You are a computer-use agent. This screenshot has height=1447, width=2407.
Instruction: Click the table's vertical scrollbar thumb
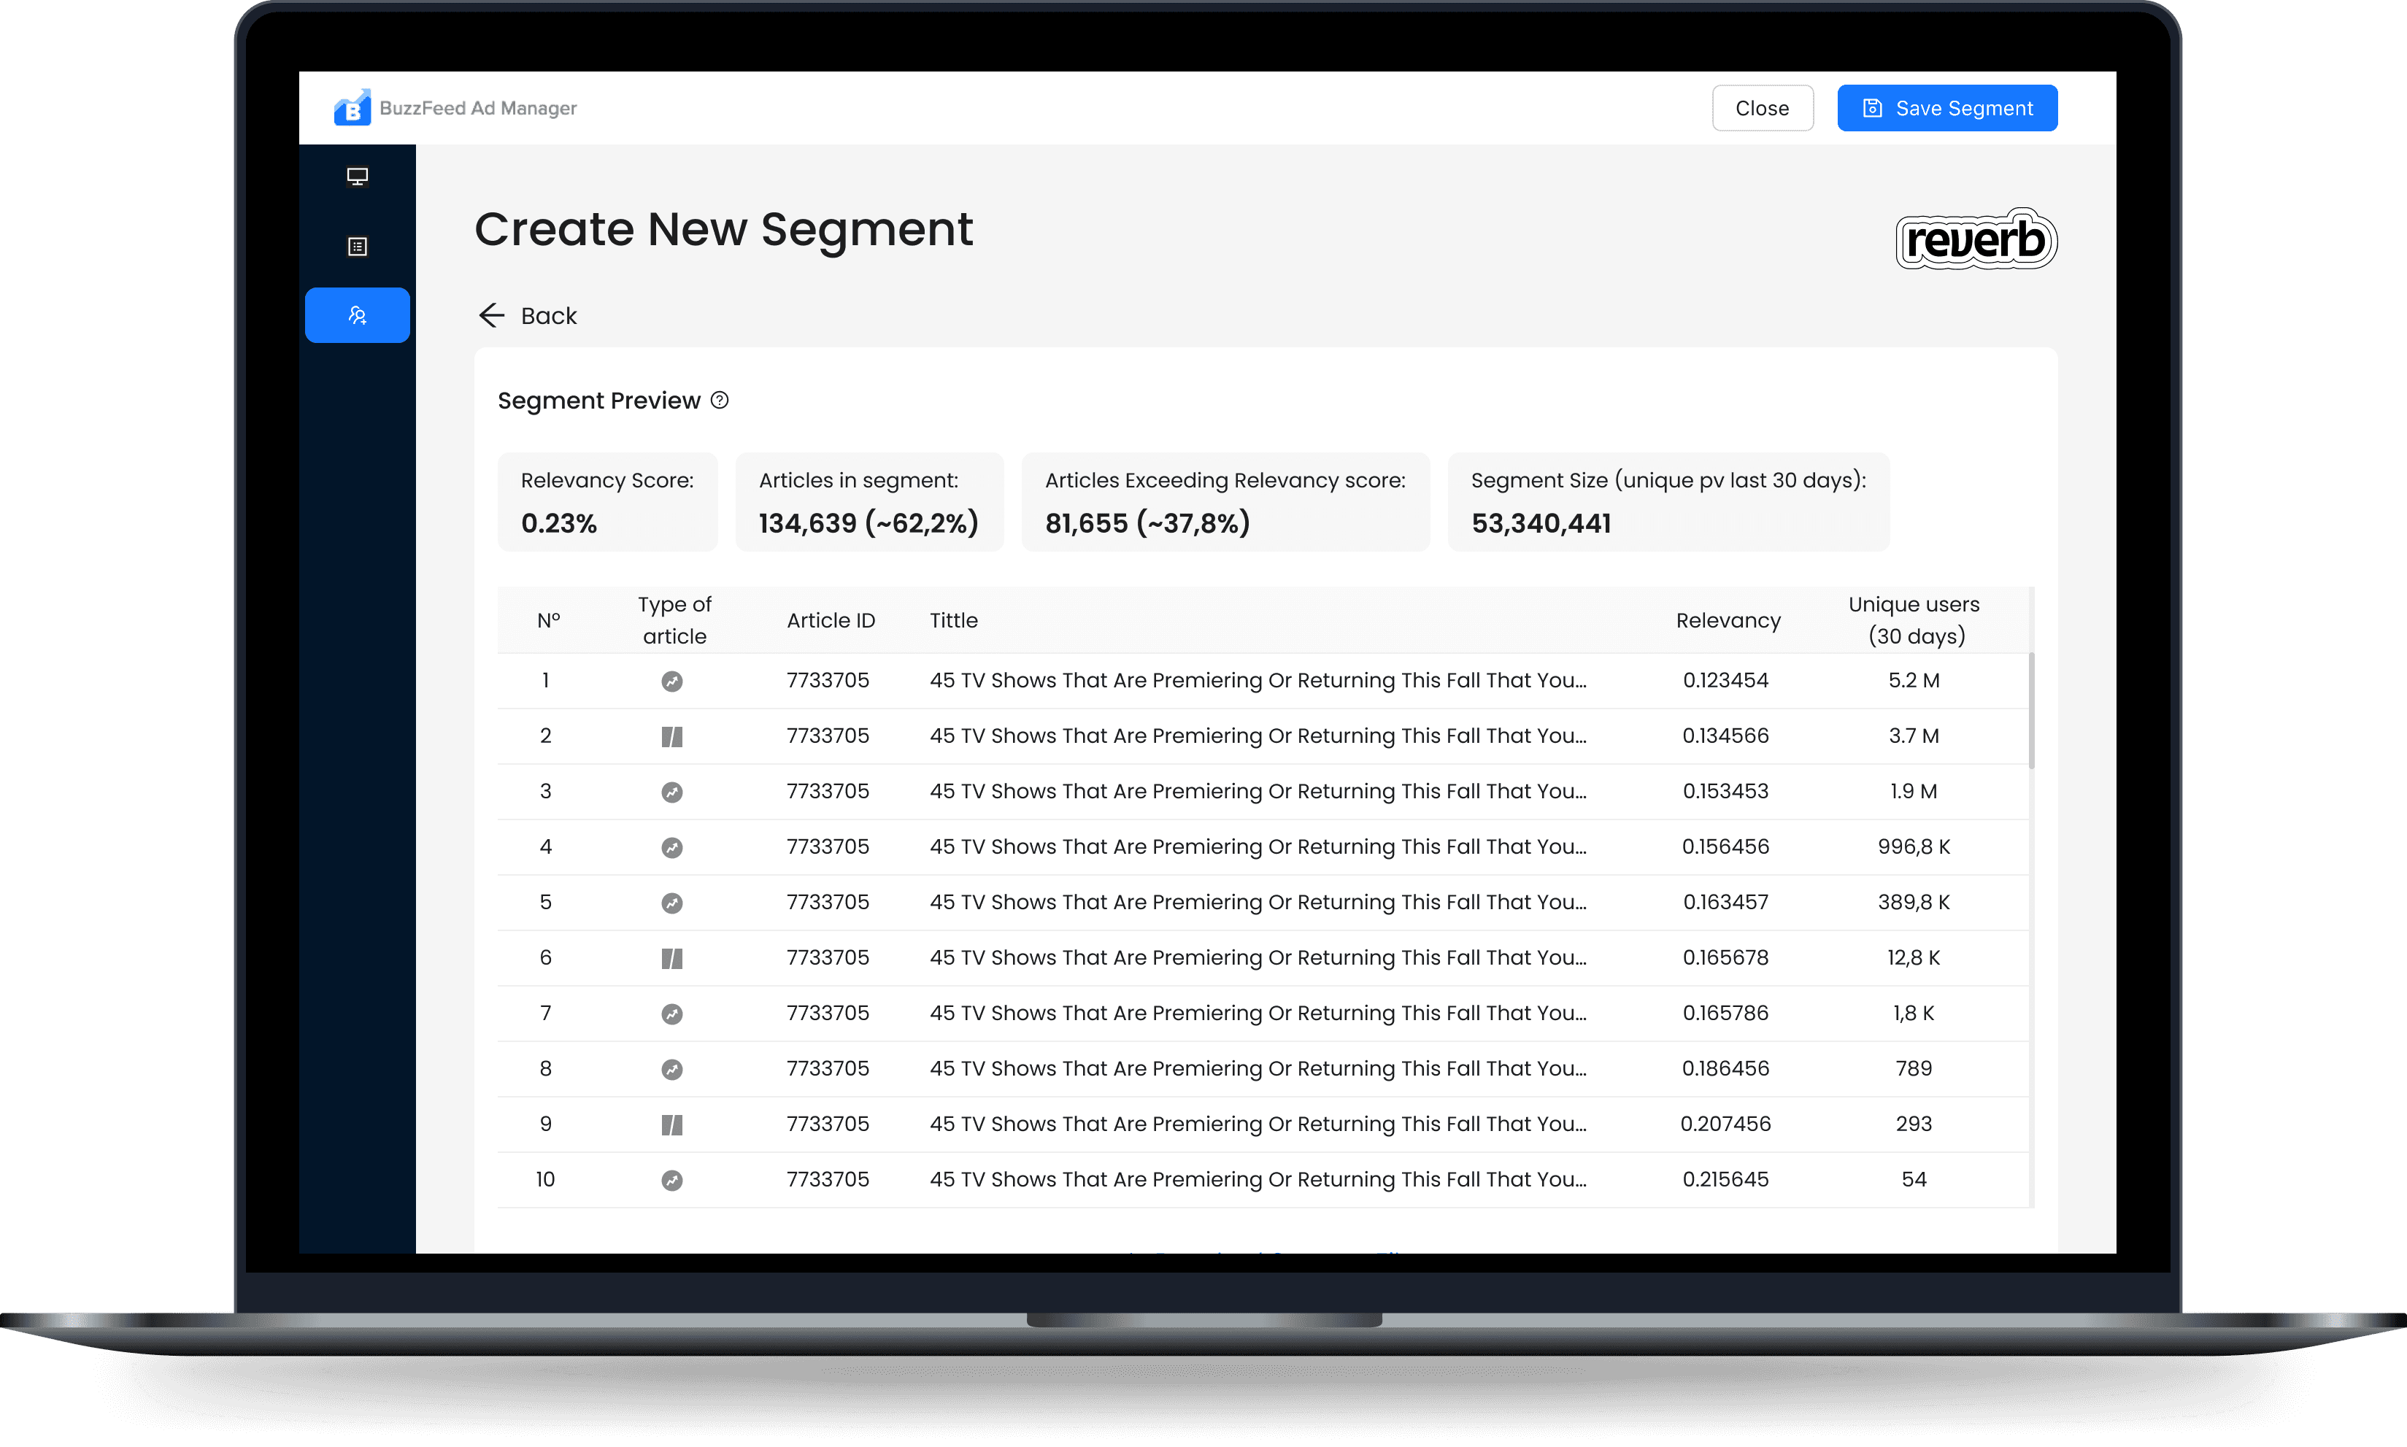coord(2032,710)
